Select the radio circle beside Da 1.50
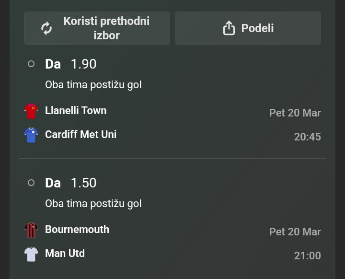 (x=31, y=183)
